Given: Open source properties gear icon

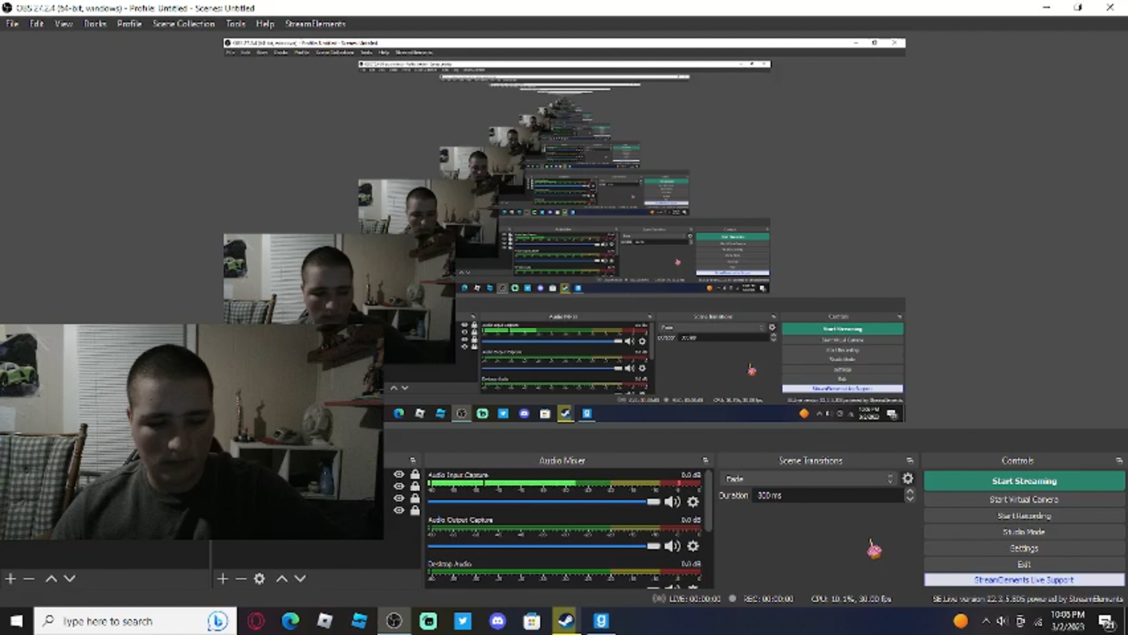Looking at the screenshot, I should (x=259, y=579).
